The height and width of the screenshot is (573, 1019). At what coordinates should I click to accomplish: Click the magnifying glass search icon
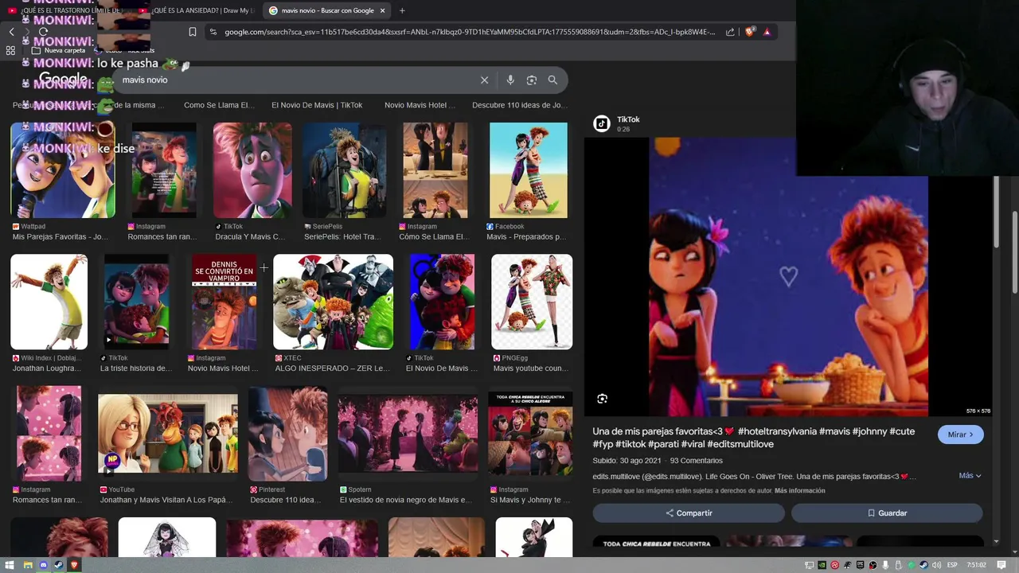(552, 80)
